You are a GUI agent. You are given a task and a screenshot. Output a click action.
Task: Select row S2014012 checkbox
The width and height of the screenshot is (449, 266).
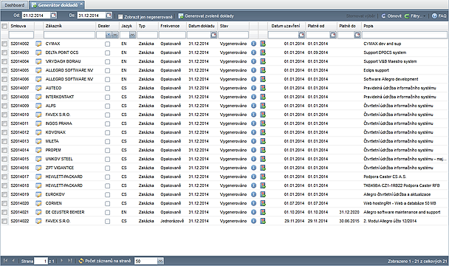point(4,133)
